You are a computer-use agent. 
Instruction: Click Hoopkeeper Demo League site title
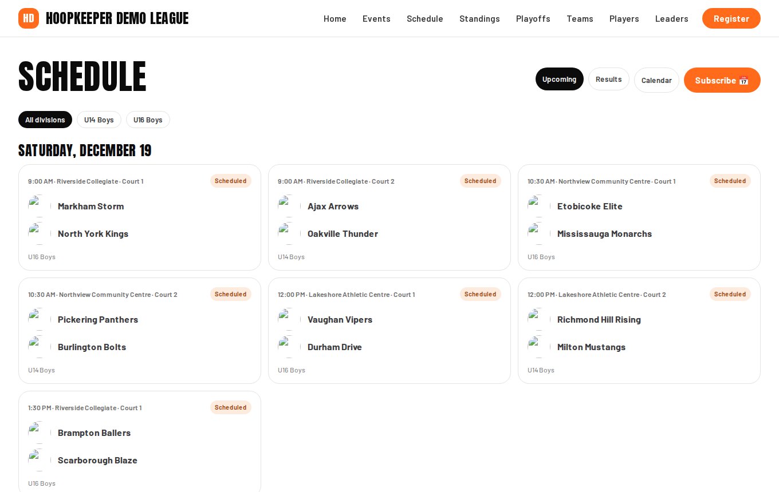[117, 18]
